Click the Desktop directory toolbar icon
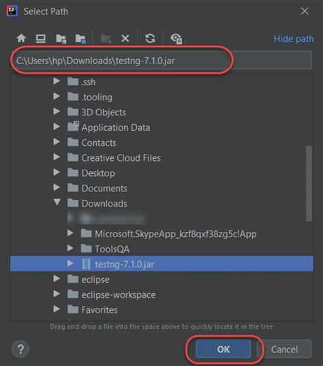This screenshot has height=366, width=323. [x=41, y=38]
